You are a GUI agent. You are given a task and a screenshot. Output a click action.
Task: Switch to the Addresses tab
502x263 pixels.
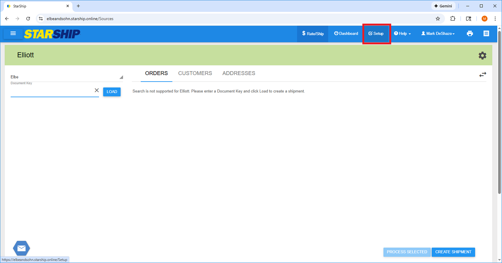239,73
